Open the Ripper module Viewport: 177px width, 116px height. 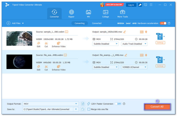pyautogui.click(x=71, y=14)
